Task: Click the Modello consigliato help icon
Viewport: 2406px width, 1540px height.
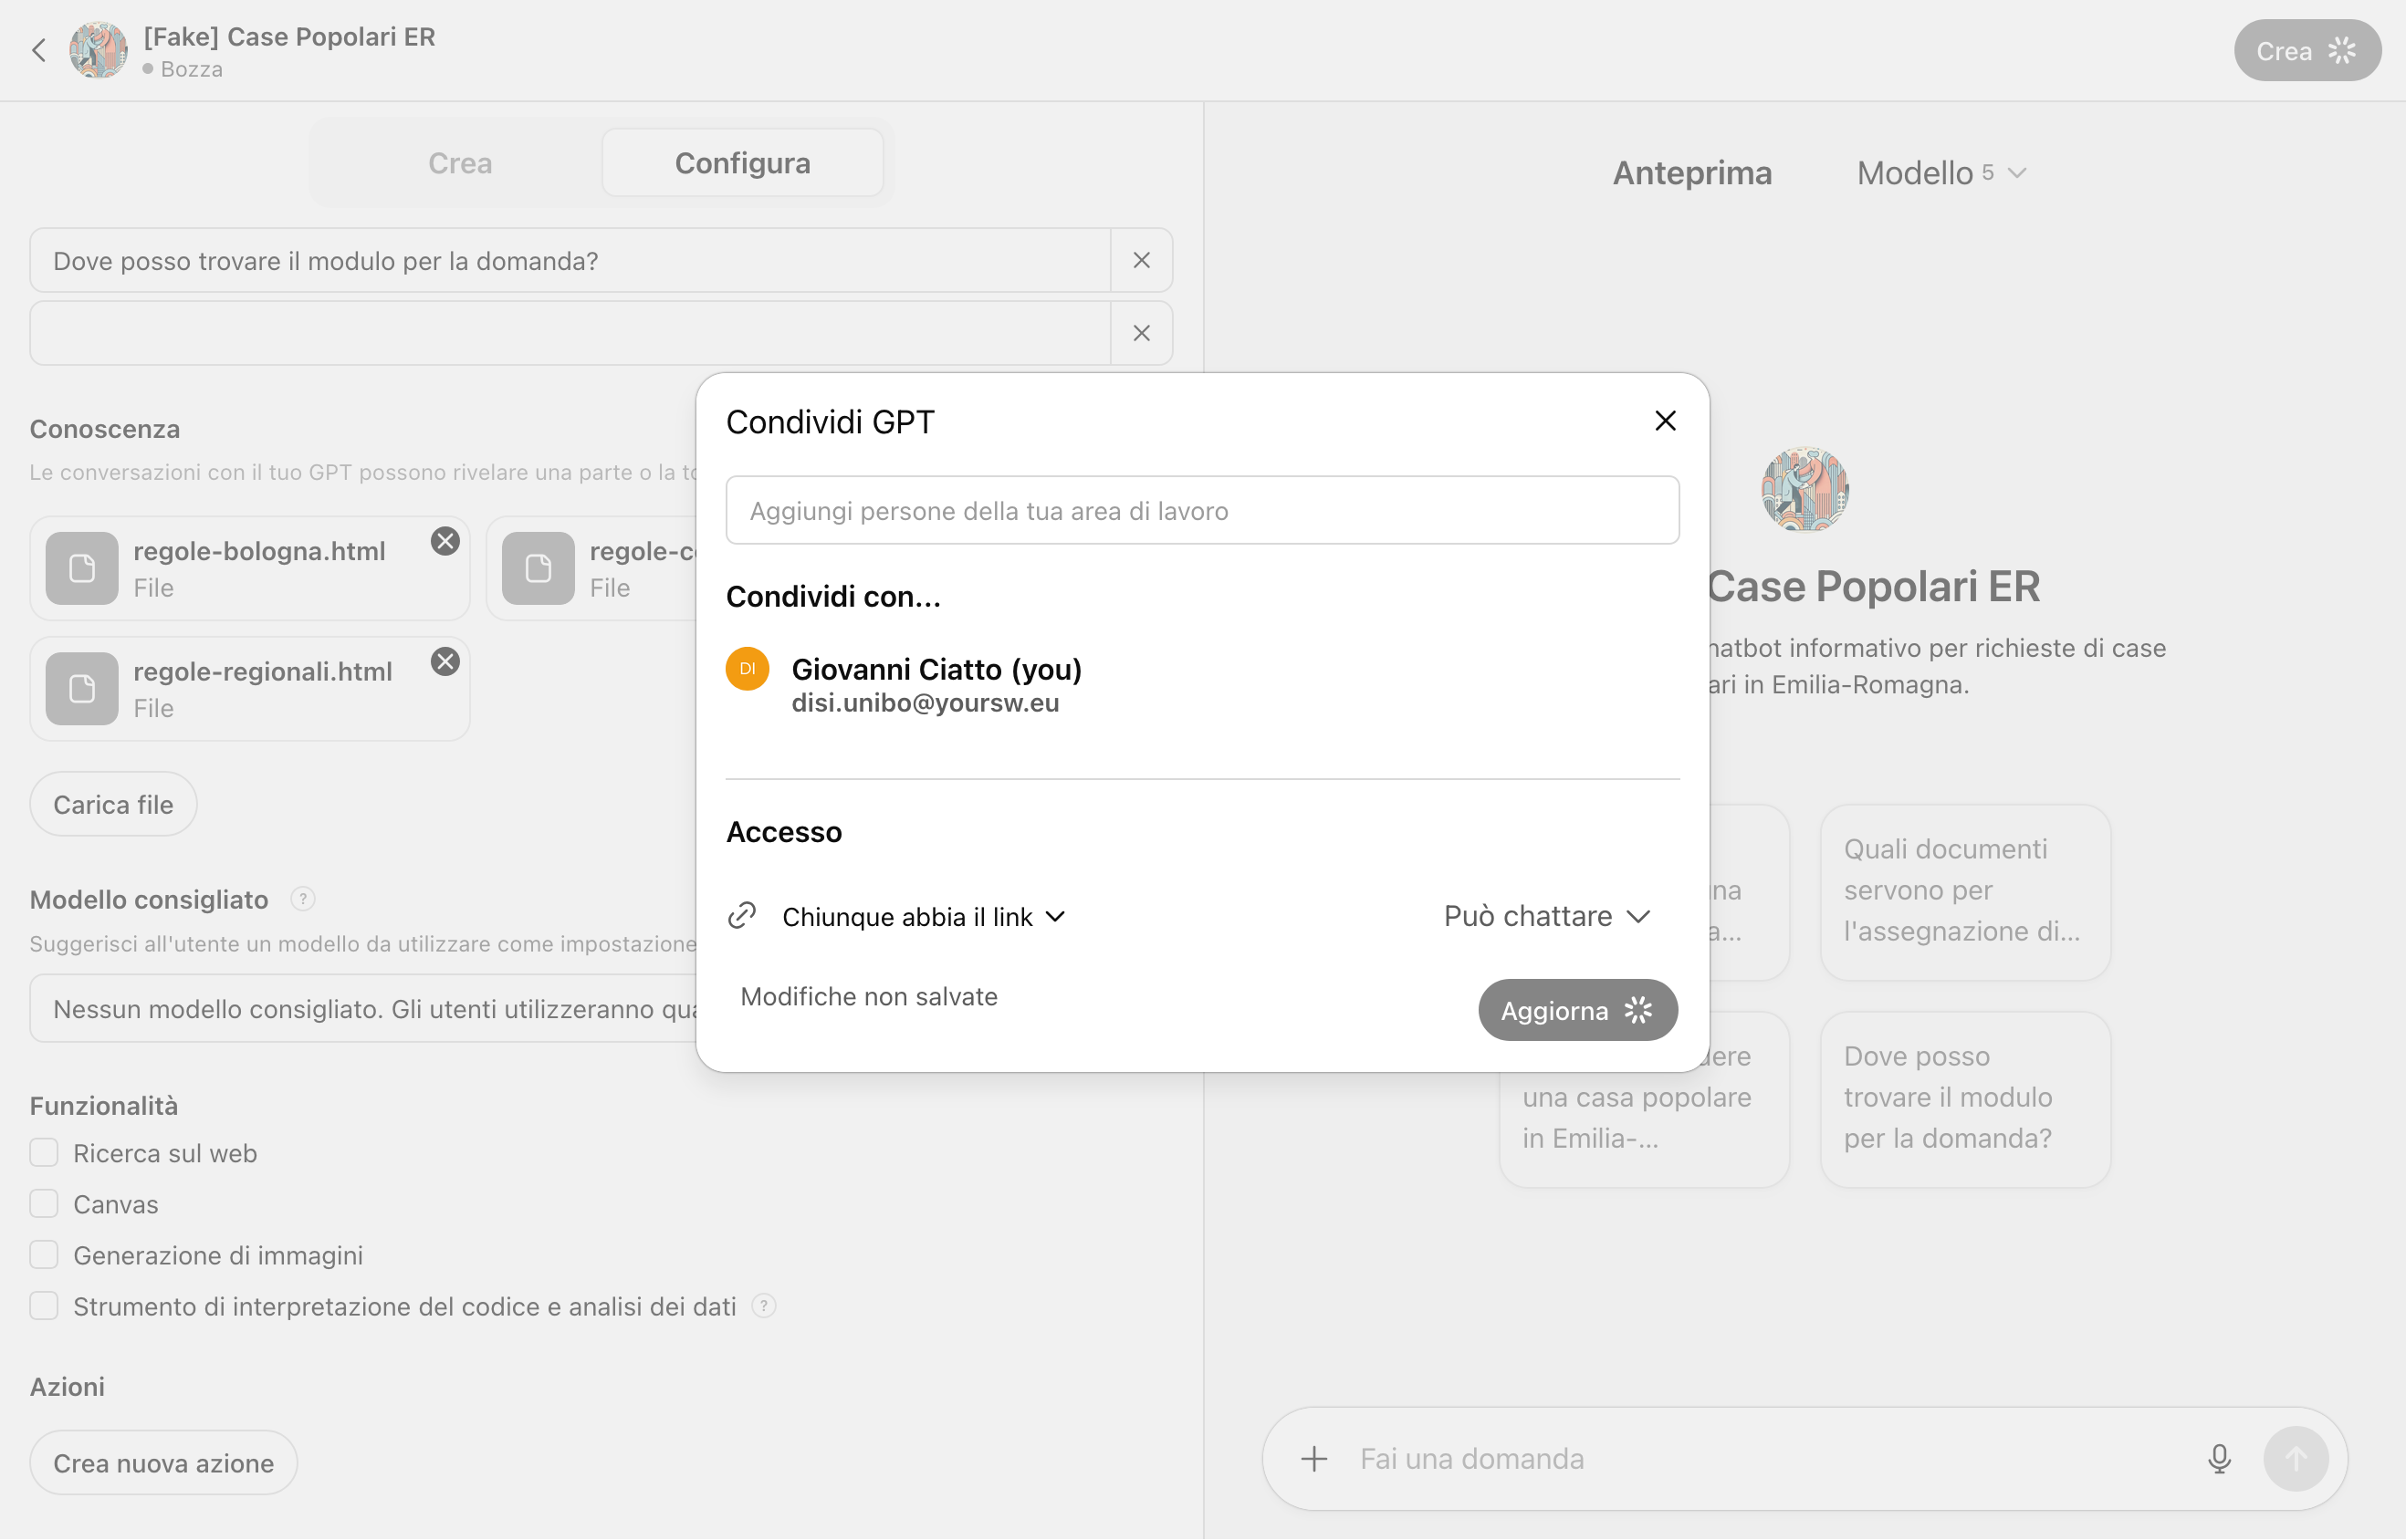Action: [302, 899]
